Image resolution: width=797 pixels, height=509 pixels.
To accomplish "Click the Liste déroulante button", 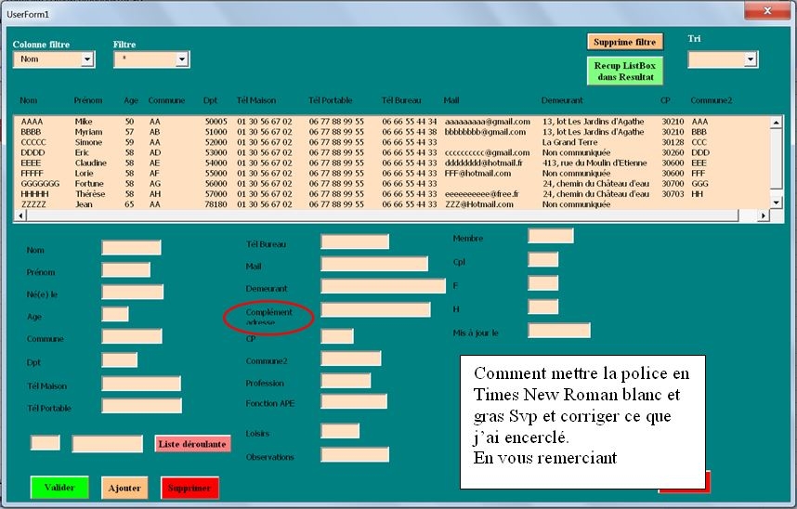I will [x=192, y=444].
